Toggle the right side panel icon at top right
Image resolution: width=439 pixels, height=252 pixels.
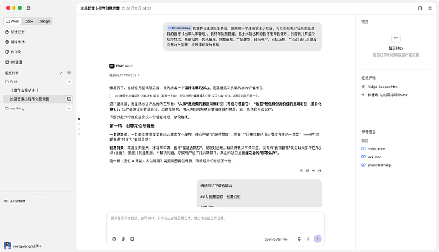coord(430,8)
